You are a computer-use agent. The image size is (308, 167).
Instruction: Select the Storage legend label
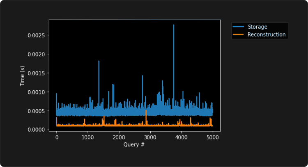257,27
